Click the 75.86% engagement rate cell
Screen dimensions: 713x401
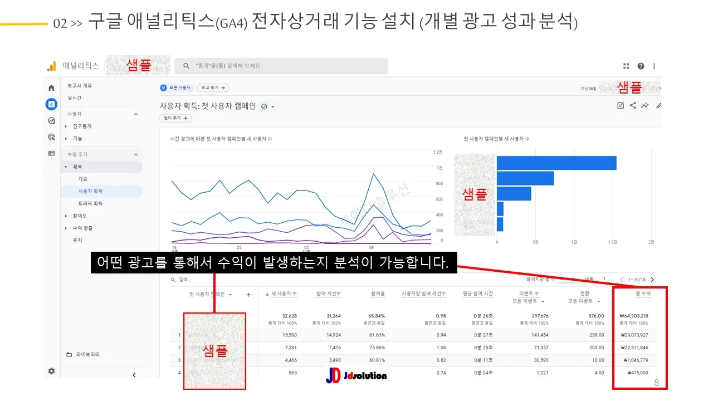377,348
